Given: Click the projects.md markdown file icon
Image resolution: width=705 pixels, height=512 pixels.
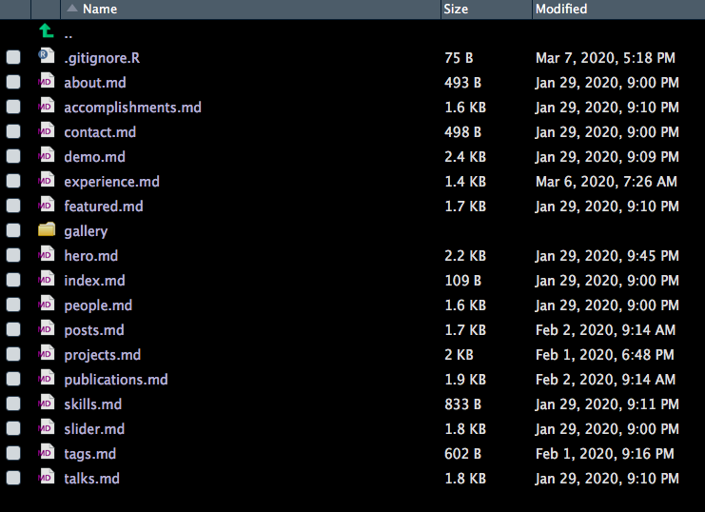Looking at the screenshot, I should tap(46, 354).
